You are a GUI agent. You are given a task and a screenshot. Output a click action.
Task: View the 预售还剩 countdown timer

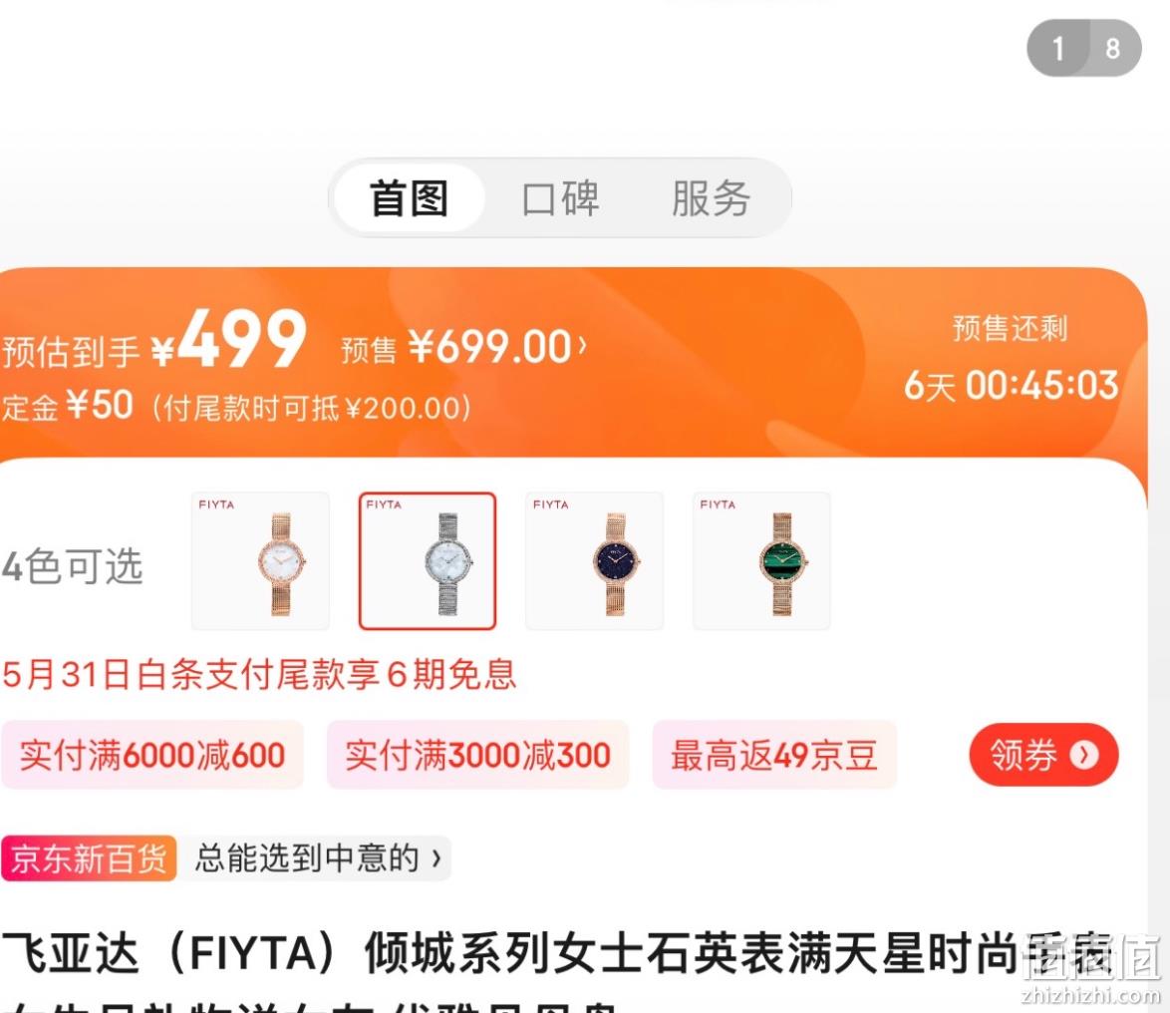tap(1012, 358)
